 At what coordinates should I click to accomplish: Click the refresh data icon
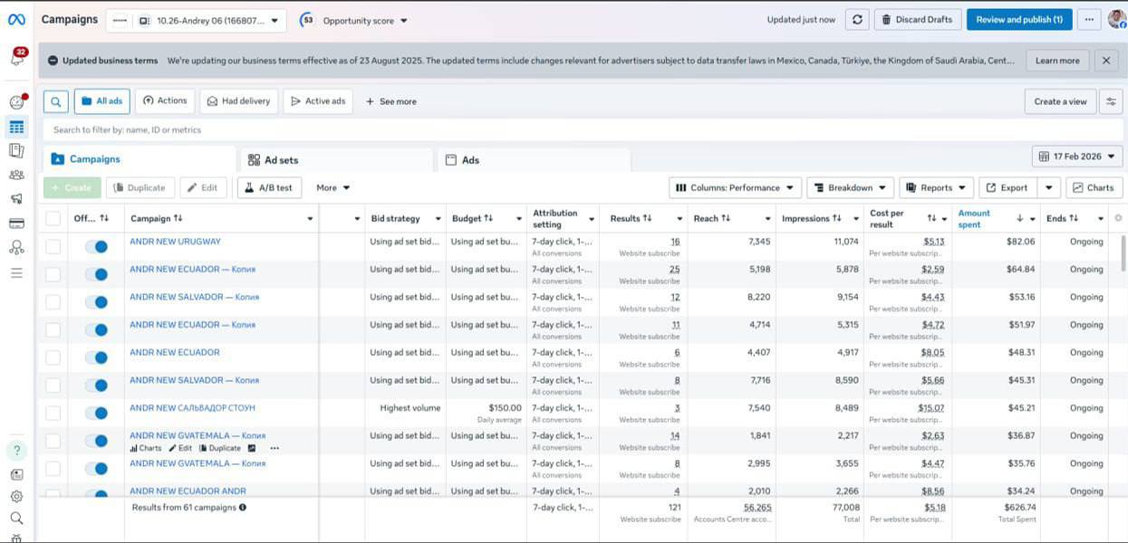856,19
